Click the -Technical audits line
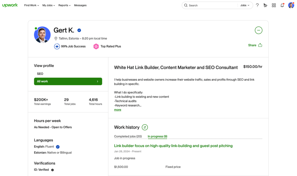The width and height of the screenshot is (297, 176). (x=125, y=101)
